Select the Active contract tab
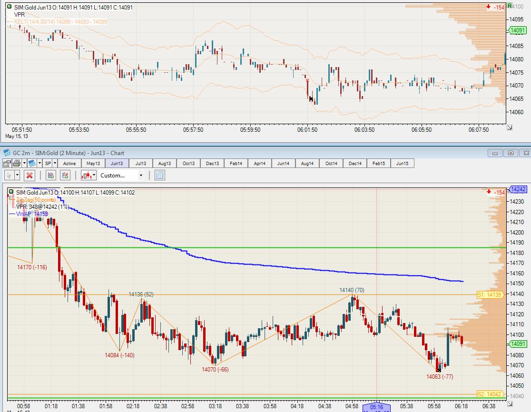The width and height of the screenshot is (531, 412). click(69, 163)
